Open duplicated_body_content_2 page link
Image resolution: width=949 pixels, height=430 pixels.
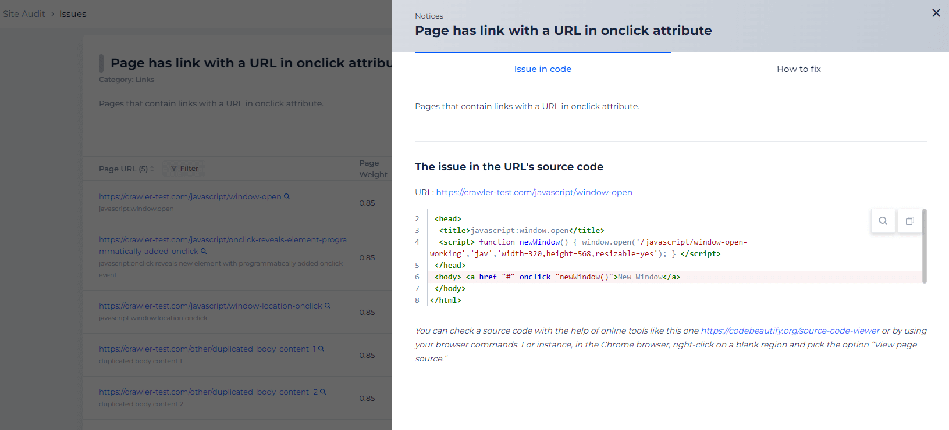(208, 392)
